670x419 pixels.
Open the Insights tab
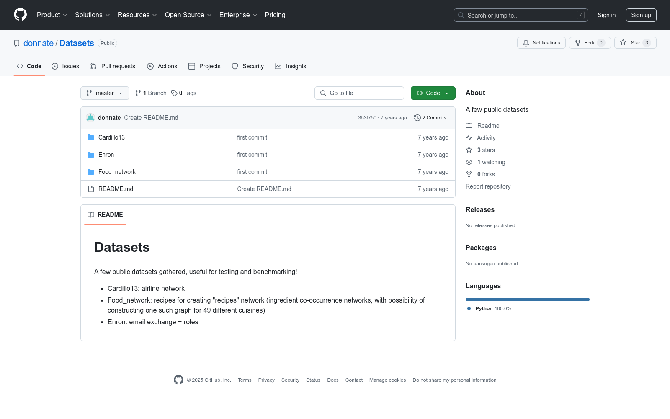point(291,66)
